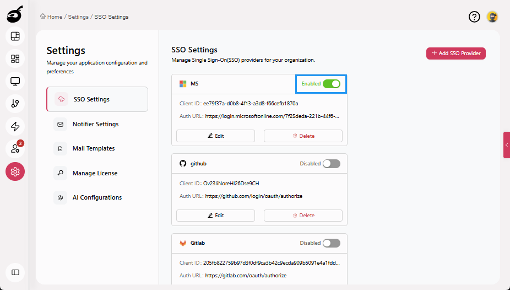Select github Client ID Ov23liNoreHI26Dse9CH

[x=231, y=183]
